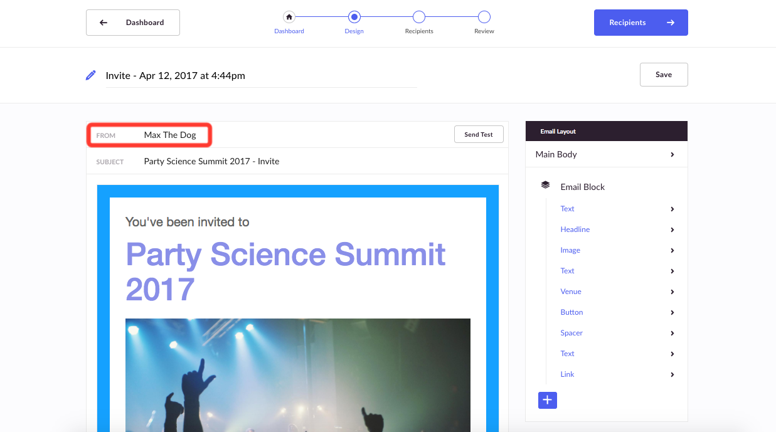
Task: Expand the chevron for the Headline block
Action: point(672,229)
